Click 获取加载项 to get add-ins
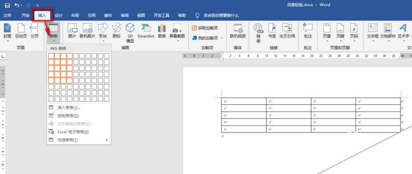412x174 pixels. click(x=205, y=28)
